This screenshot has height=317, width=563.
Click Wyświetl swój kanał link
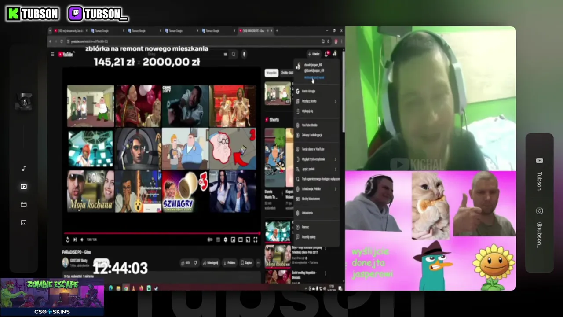click(314, 77)
